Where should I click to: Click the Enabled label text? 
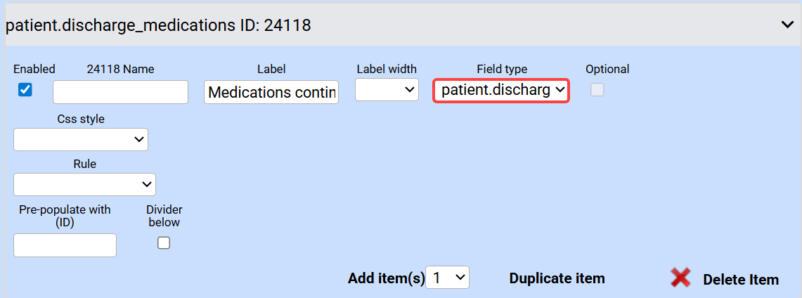34,69
